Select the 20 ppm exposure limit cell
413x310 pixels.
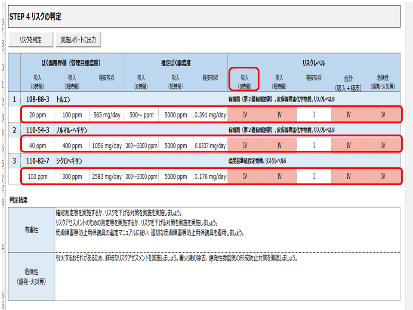(37, 115)
